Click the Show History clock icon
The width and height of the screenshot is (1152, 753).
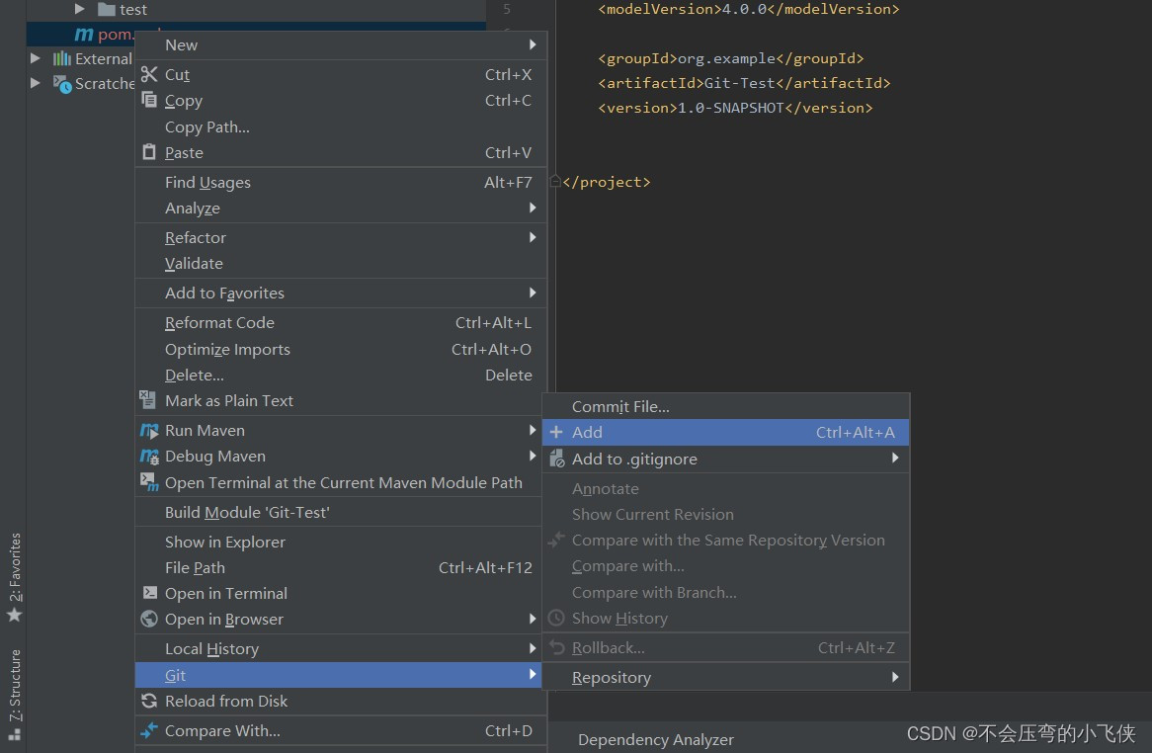[x=556, y=618]
